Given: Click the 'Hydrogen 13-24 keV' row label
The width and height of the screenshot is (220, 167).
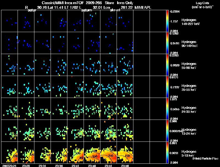Looking at the screenshot, I should tap(189, 132).
